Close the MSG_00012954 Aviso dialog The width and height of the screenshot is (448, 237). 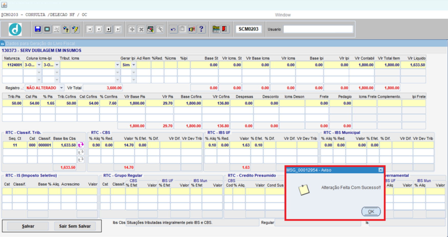click(380, 170)
